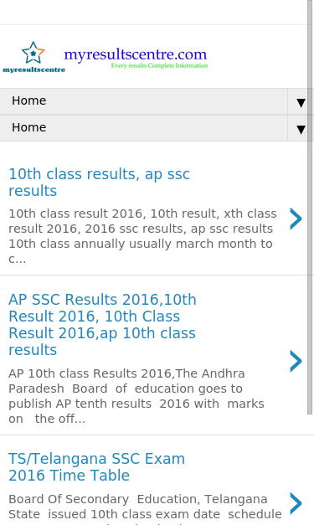Select the 'Board Of Secondary Education, Telangana' excerpt

145,508
